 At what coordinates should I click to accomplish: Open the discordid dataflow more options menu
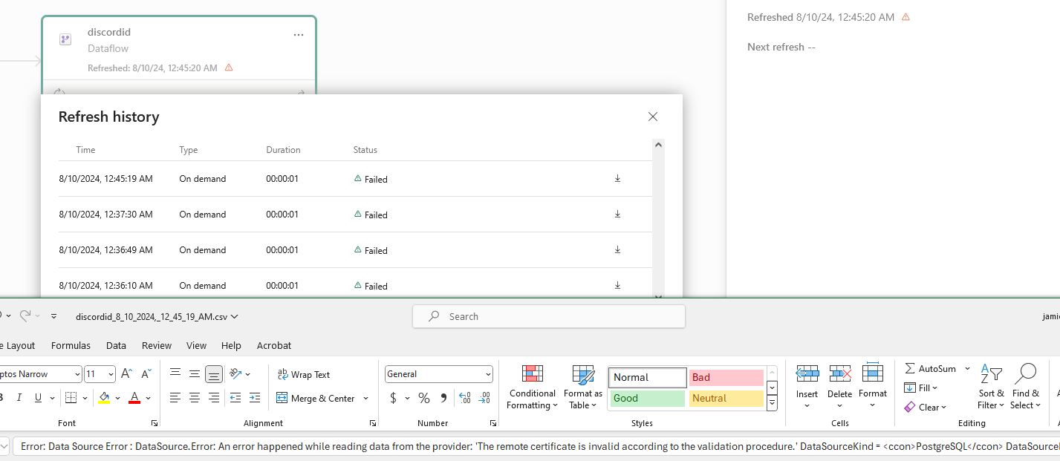tap(299, 35)
